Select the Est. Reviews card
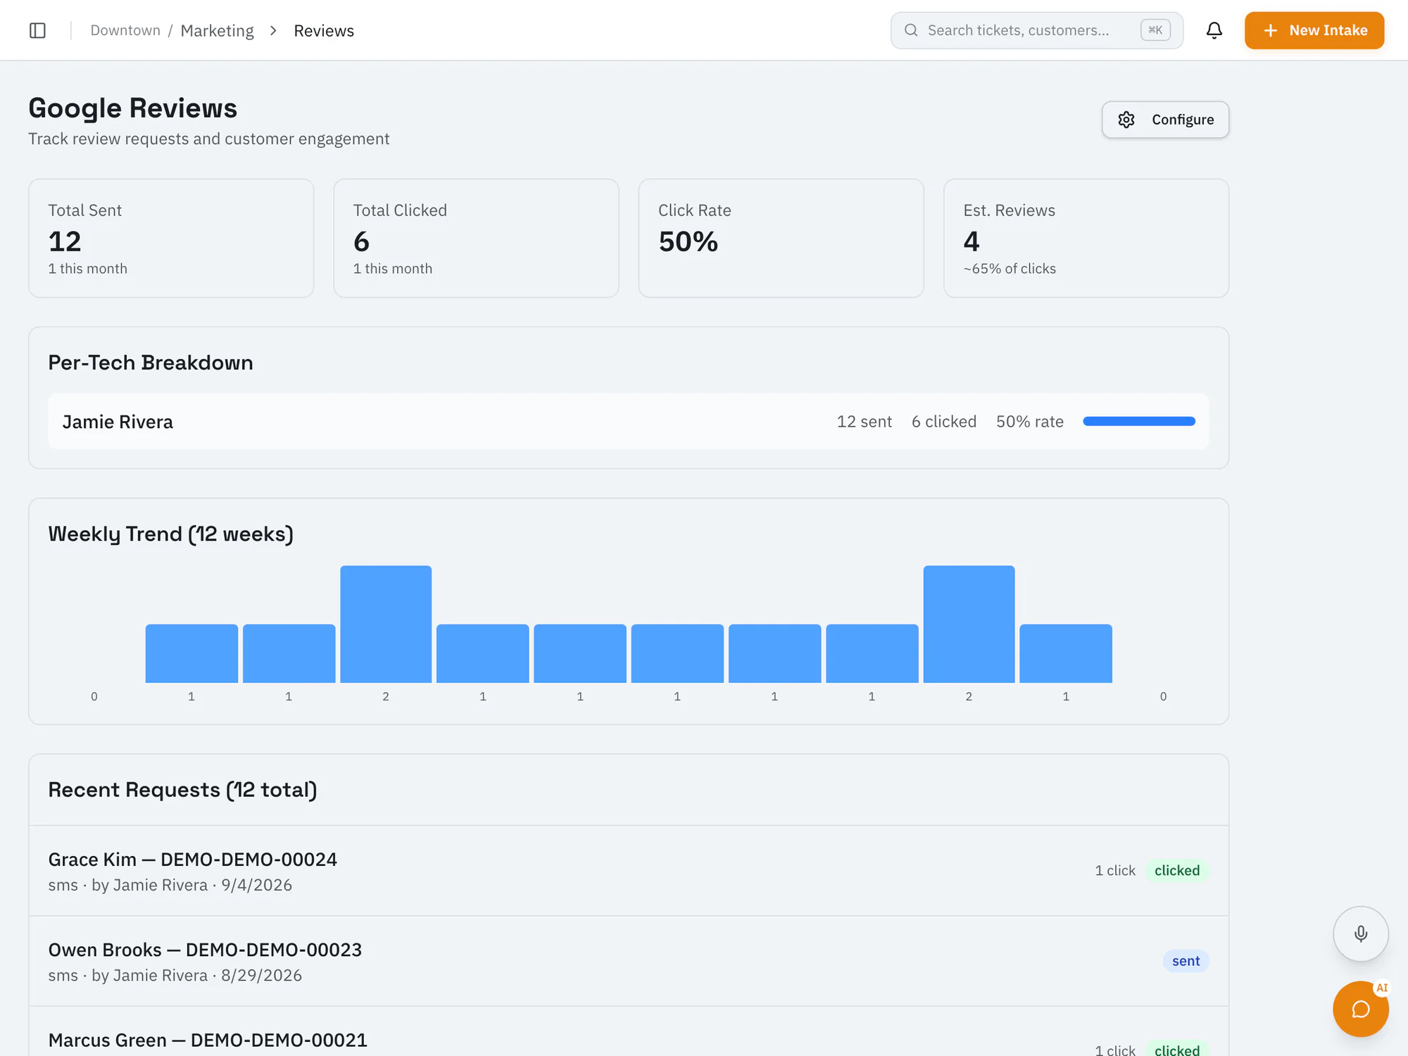Screen dimensions: 1408x1056 point(1086,238)
